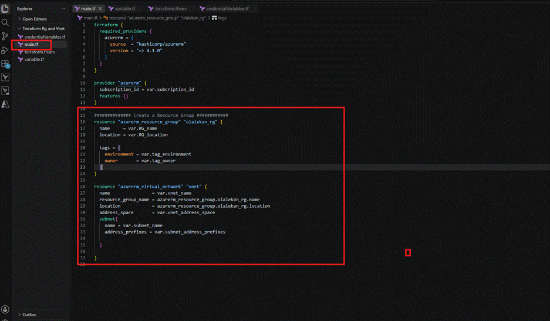Open the HashiCorp Terraform activity bar icon
This screenshot has width=550, height=321.
click(x=5, y=77)
